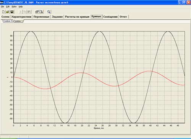Click the print preview page icon

coord(41,12)
